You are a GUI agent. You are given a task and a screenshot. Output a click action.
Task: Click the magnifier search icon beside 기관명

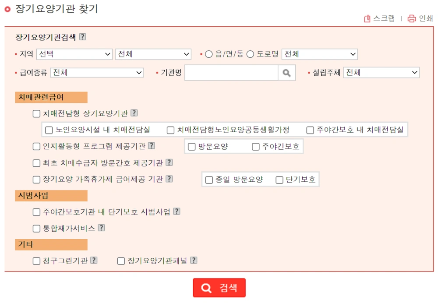point(287,72)
